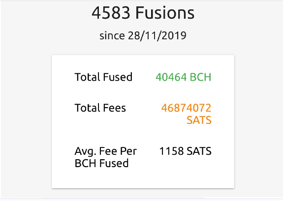Click the "Avg. Fee Per" label line

pyautogui.click(x=106, y=151)
